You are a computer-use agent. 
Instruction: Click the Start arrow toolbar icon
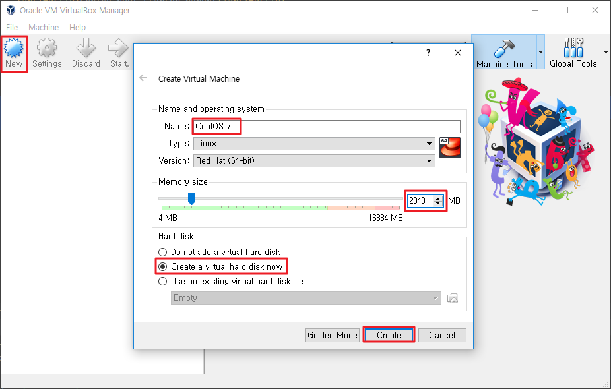coord(119,53)
